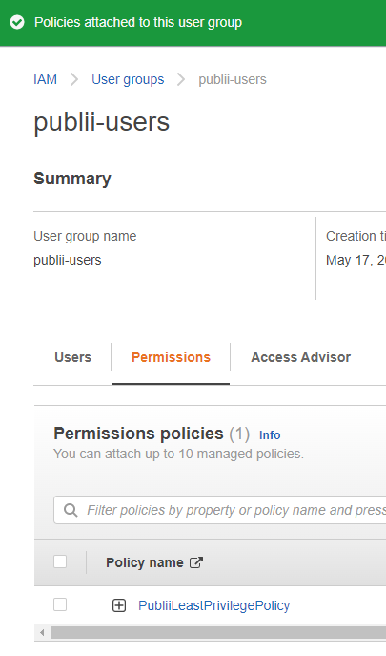The width and height of the screenshot is (386, 656).
Task: Expand the PubliiLeastPrivilegePolicy plus icon
Action: [119, 605]
